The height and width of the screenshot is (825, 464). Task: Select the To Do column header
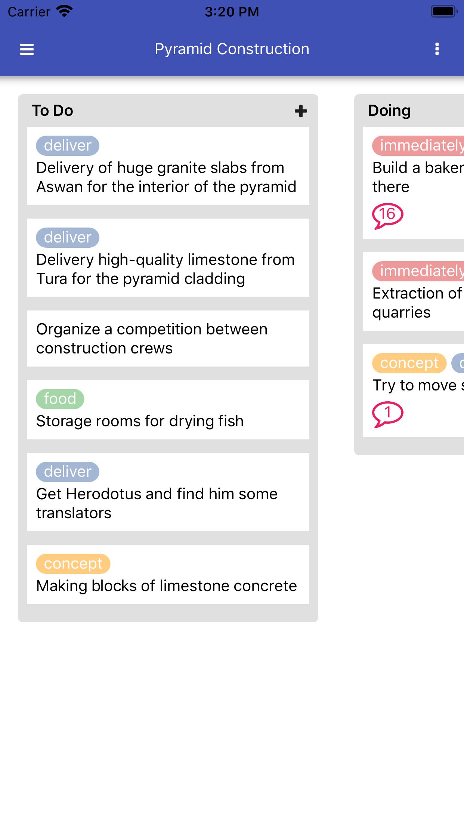pos(53,111)
